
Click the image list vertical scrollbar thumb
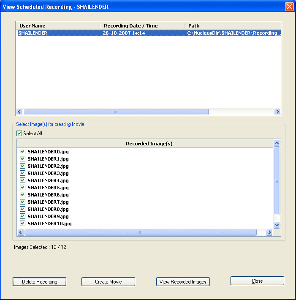coord(277,181)
